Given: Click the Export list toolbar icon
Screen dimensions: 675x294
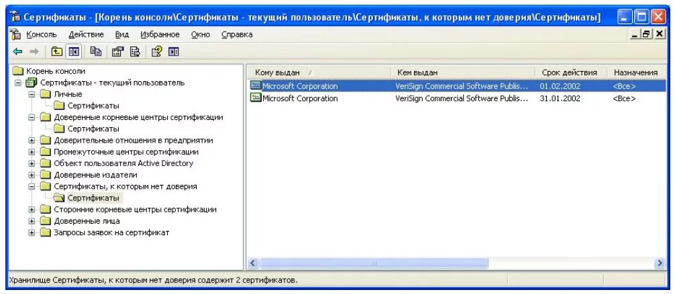Looking at the screenshot, I should pos(135,52).
